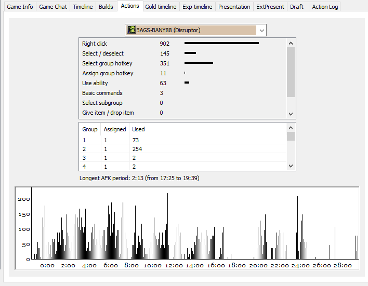Sort by the Assigned column header
The image size is (368, 286).
click(x=115, y=129)
